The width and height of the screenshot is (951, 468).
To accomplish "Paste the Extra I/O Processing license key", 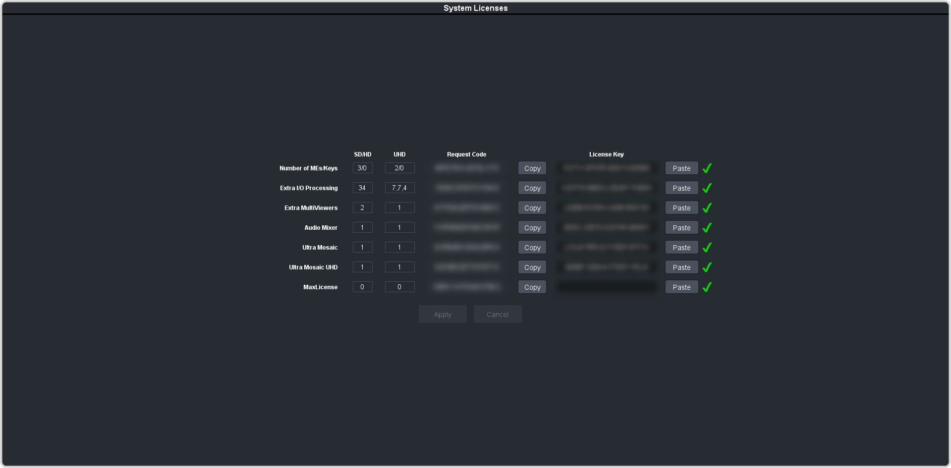I will (681, 188).
